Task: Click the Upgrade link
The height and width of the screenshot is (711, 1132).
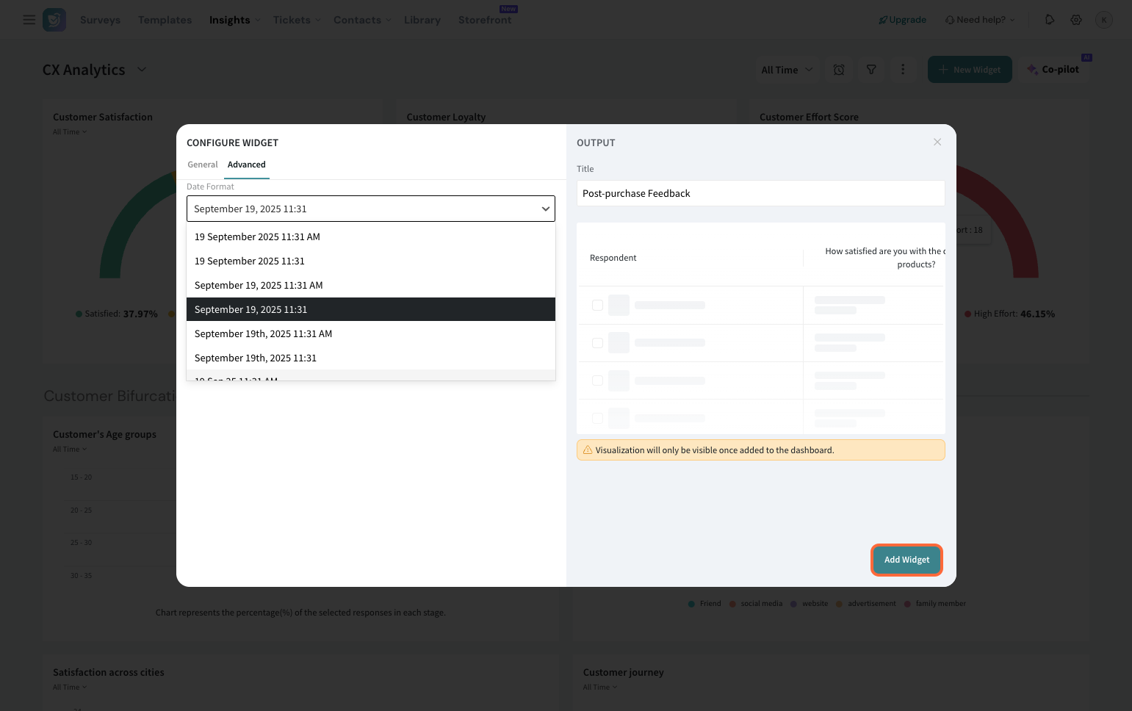Action: pyautogui.click(x=902, y=20)
